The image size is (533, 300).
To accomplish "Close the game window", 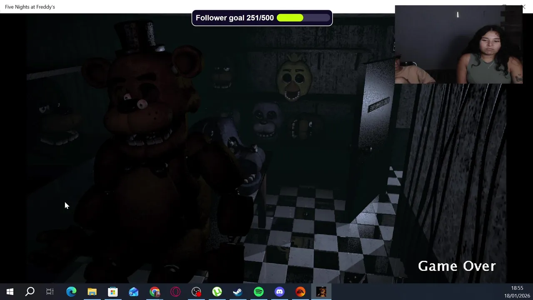I will coord(523,7).
